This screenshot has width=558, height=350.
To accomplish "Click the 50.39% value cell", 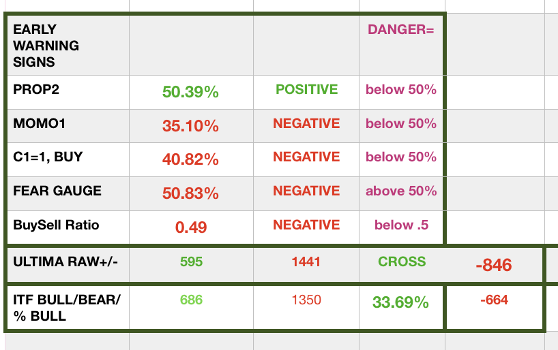I will [190, 92].
